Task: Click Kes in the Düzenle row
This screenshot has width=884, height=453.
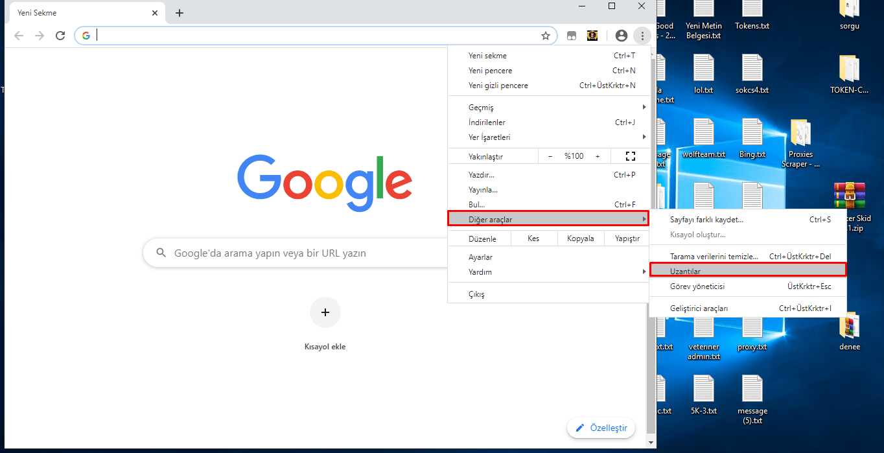Action: (533, 238)
